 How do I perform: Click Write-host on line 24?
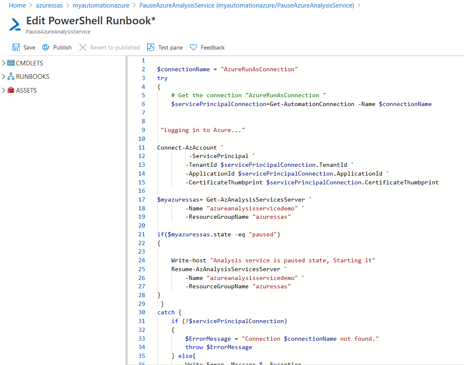(x=189, y=261)
